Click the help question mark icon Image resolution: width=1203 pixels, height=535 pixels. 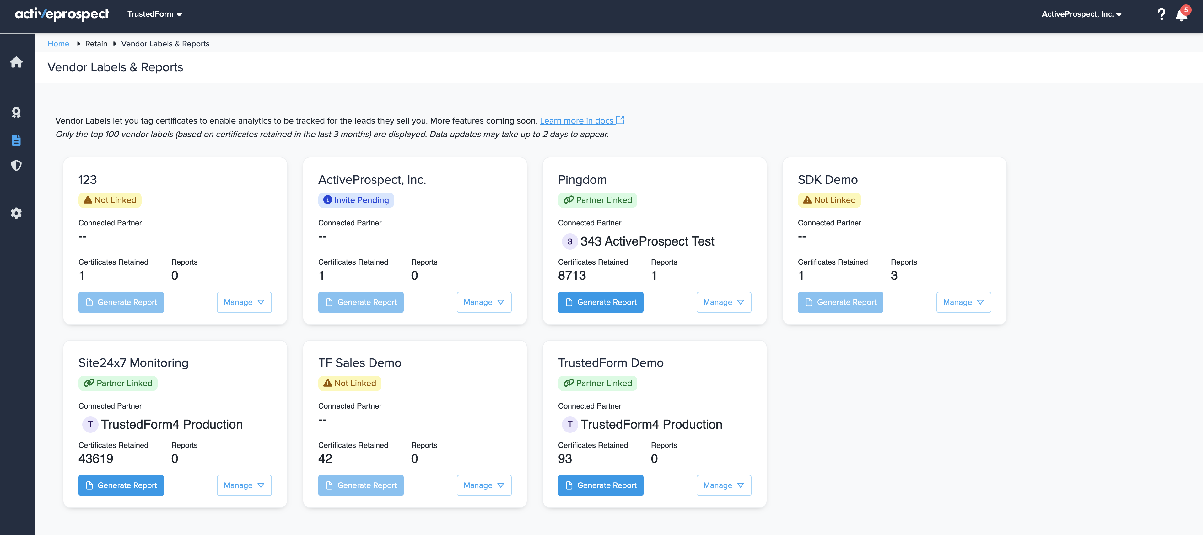[x=1161, y=14]
